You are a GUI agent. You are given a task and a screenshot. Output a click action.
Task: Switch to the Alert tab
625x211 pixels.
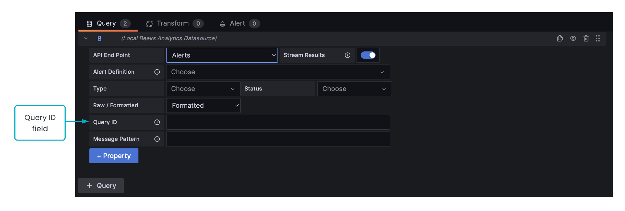click(239, 23)
